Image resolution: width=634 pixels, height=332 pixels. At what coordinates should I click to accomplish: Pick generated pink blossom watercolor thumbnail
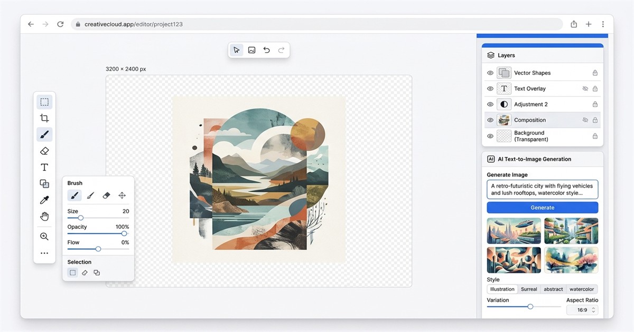(x=571, y=260)
